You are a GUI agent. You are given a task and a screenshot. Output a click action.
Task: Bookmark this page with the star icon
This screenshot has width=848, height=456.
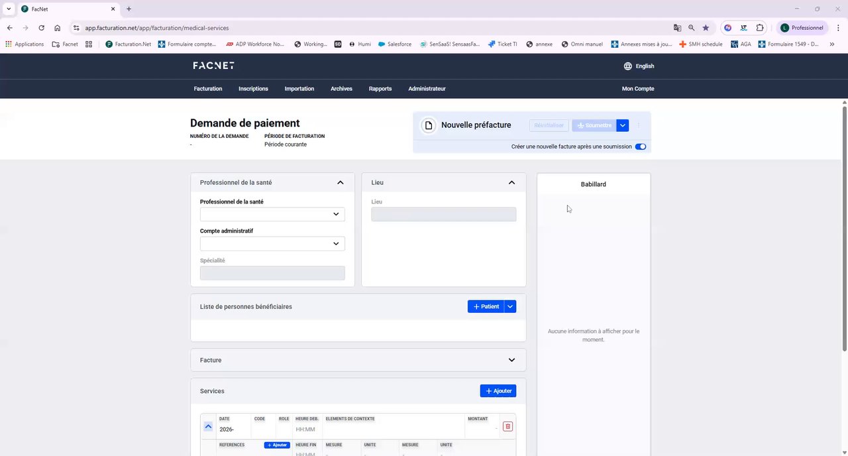click(706, 28)
